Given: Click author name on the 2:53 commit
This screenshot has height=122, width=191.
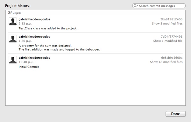Looking at the screenshot, I should pyautogui.click(x=34, y=19).
